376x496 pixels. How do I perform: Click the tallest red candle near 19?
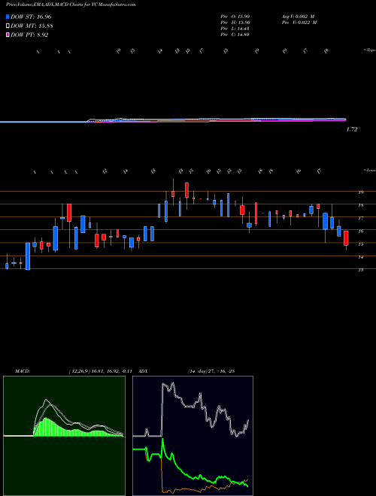[186, 190]
